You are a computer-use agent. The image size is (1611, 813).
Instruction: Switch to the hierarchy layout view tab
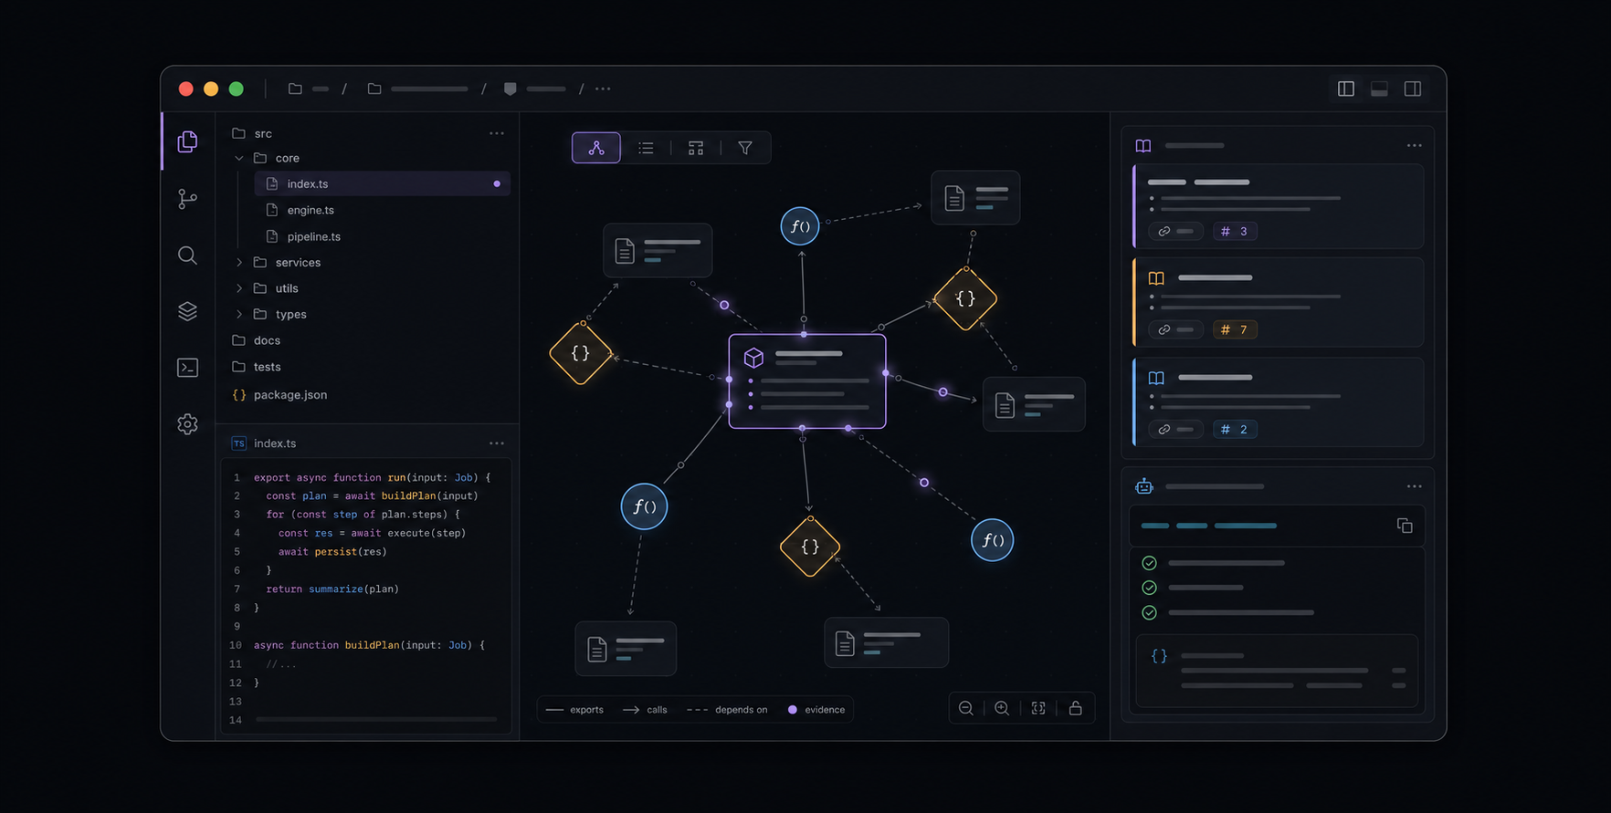696,148
